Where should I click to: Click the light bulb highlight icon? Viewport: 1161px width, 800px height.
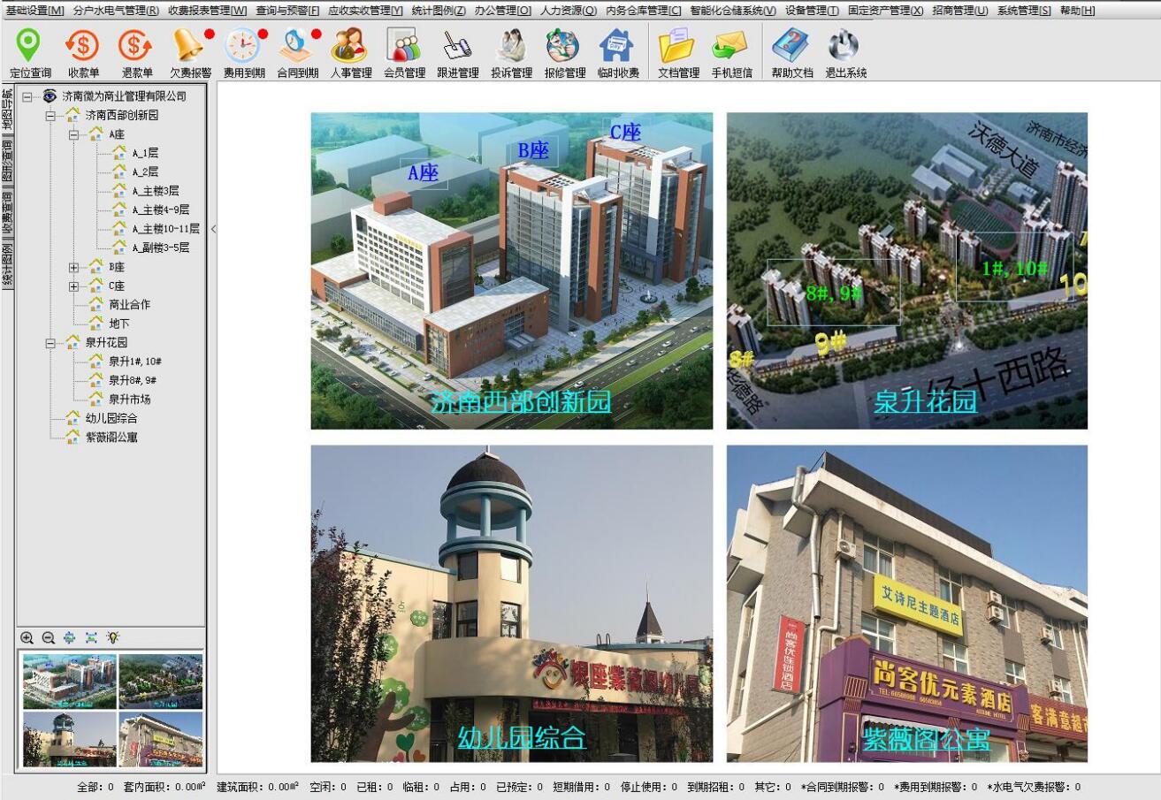(112, 637)
